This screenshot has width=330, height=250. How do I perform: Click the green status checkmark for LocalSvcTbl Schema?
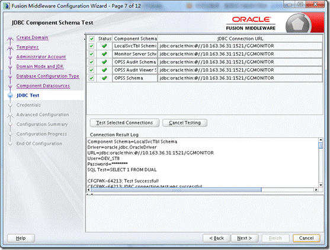[104, 46]
